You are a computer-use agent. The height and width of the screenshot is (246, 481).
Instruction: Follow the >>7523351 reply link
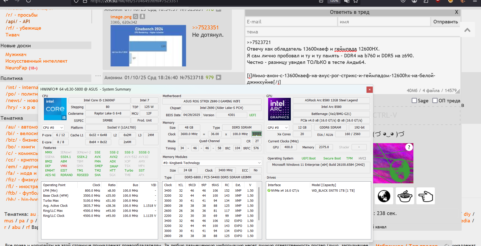205,28
